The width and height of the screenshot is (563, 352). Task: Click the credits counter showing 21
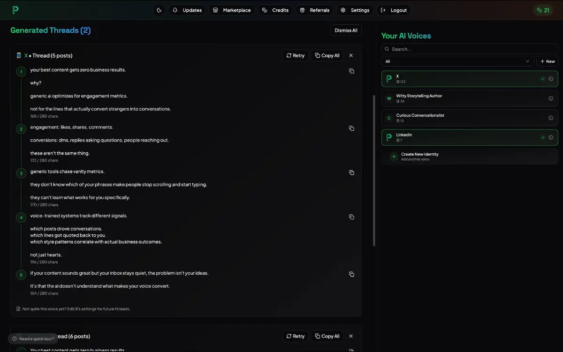pyautogui.click(x=543, y=10)
